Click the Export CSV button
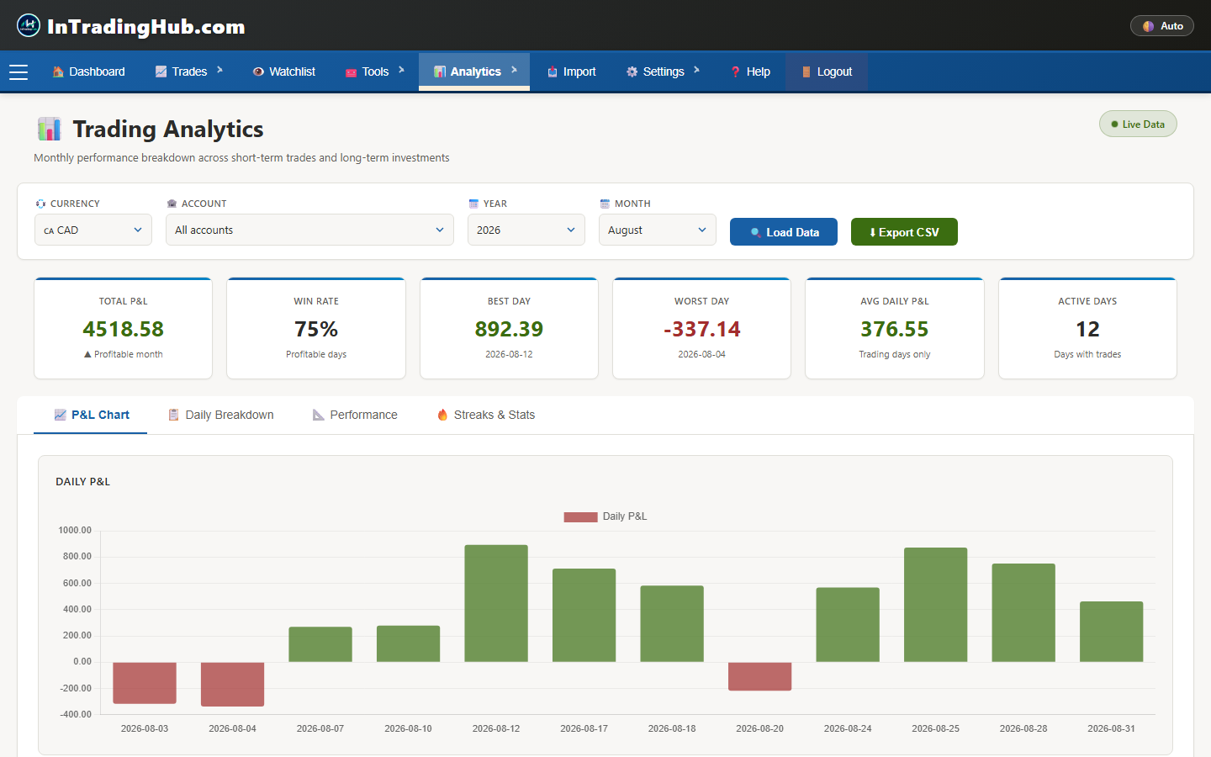This screenshot has width=1211, height=757. click(904, 232)
